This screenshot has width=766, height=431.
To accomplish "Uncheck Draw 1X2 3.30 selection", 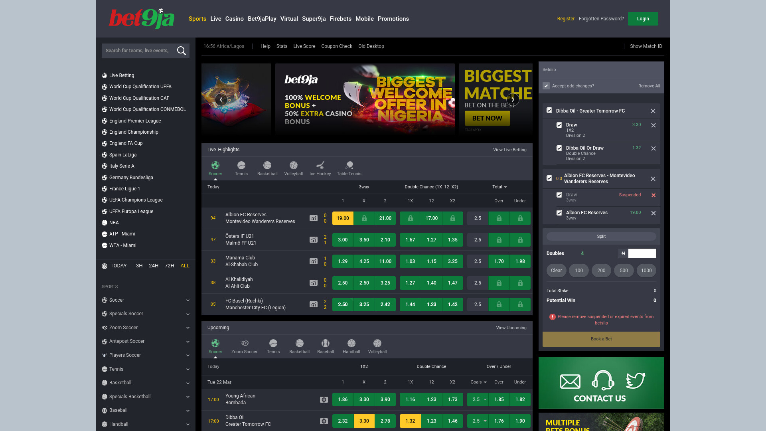I will coord(559,125).
